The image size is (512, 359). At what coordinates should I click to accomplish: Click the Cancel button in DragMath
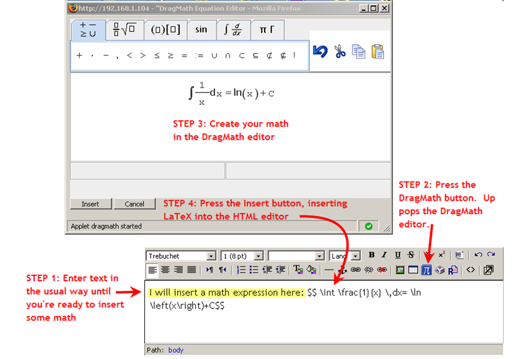click(x=134, y=204)
